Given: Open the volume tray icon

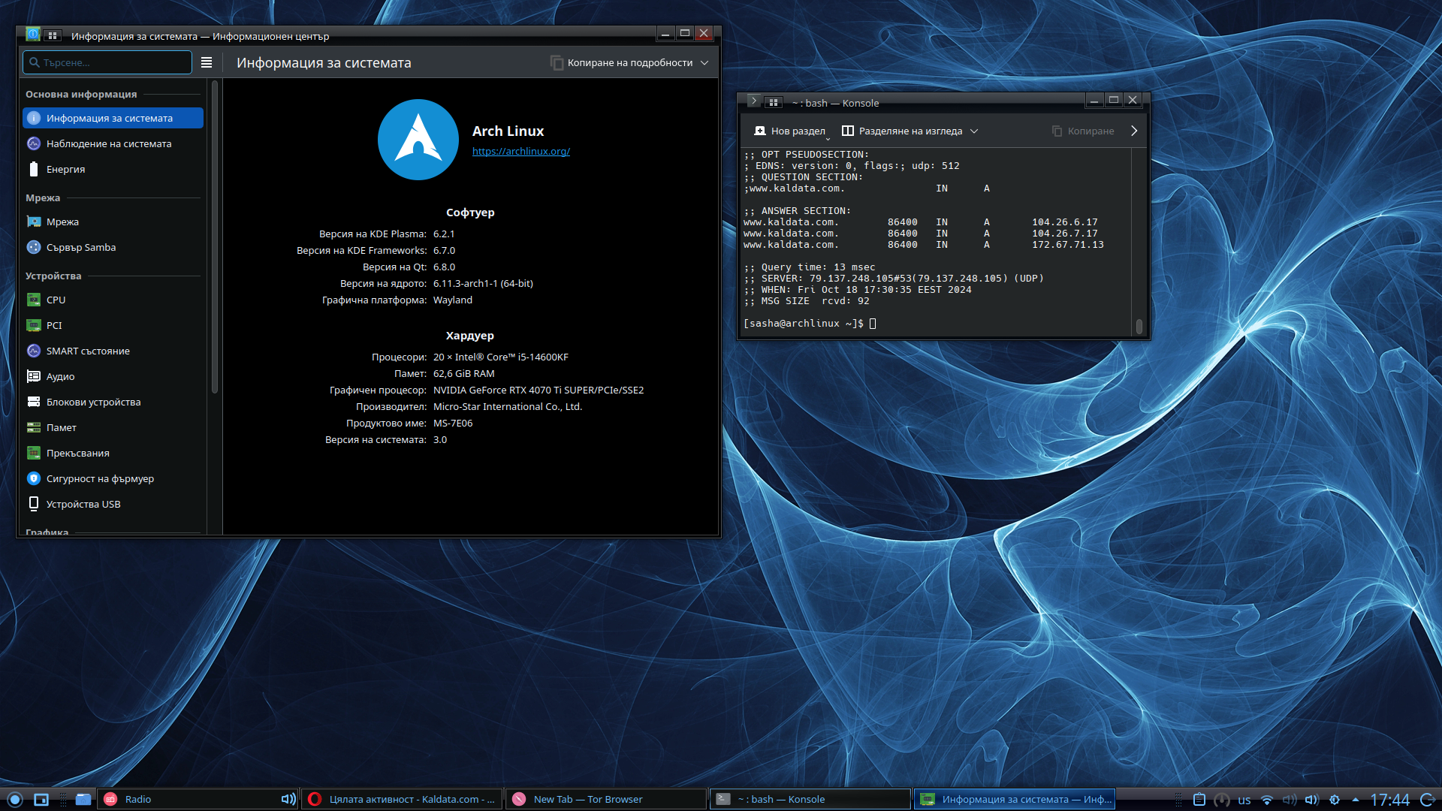Looking at the screenshot, I should coord(1312,800).
